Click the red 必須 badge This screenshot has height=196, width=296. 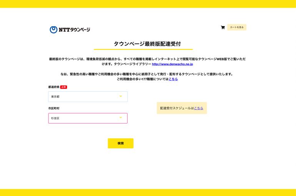63,87
